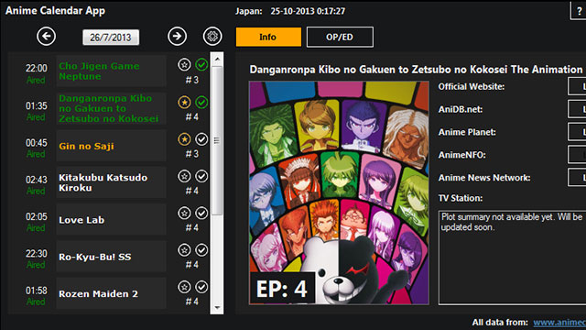Click the 01:58 air time entry
Screen dimensions: 586x330
(x=37, y=291)
